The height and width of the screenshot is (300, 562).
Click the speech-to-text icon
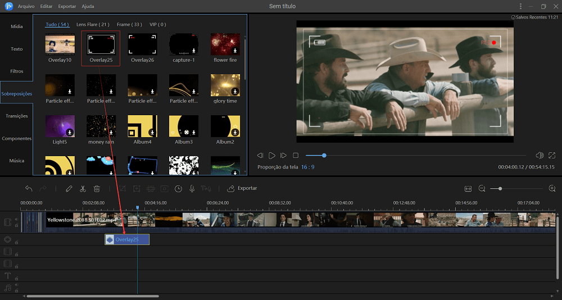tap(206, 188)
